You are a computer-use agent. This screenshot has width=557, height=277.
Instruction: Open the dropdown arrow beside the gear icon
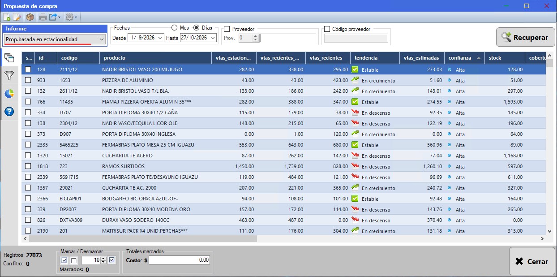click(76, 17)
